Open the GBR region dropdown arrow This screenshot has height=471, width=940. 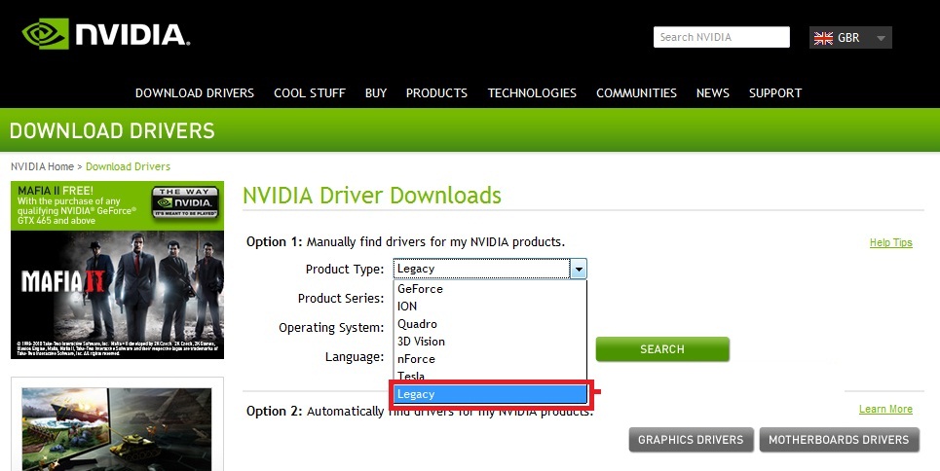tap(881, 38)
